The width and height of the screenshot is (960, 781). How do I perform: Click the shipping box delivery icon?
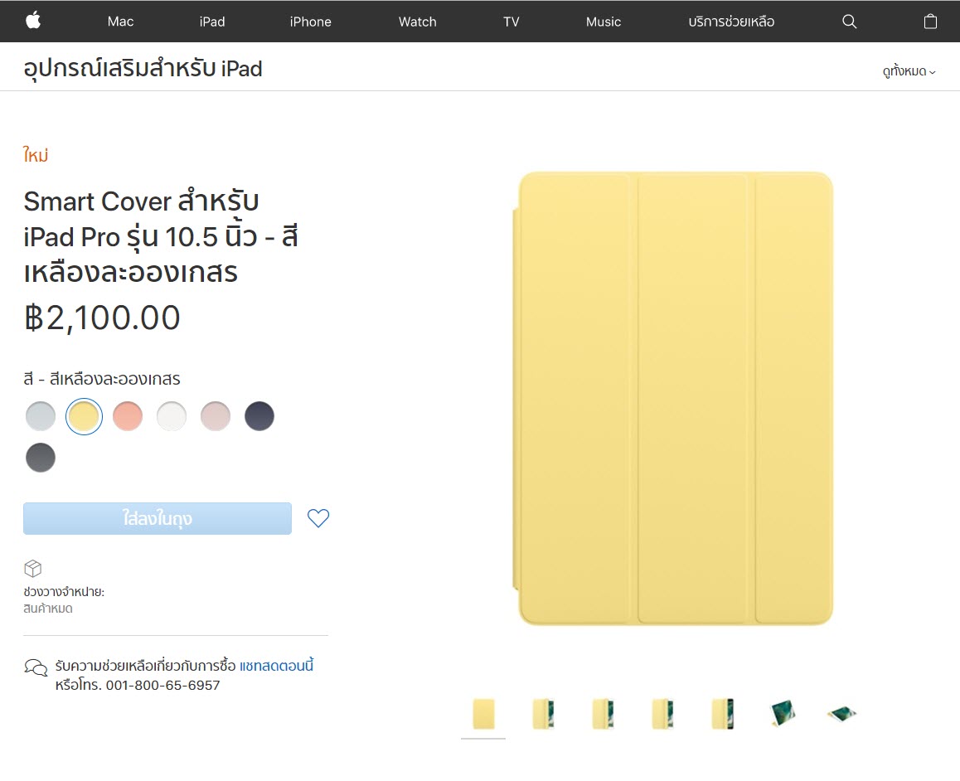[x=33, y=568]
